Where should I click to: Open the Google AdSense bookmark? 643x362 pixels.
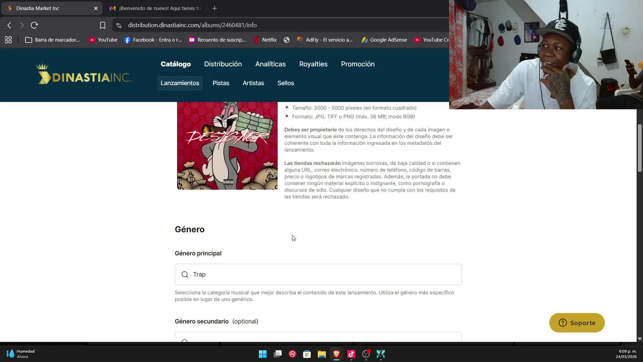point(384,40)
